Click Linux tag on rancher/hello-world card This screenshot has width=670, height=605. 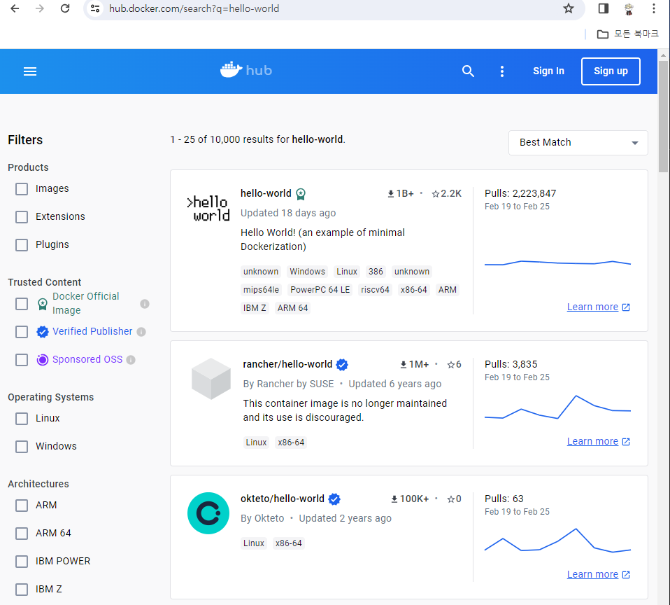click(x=257, y=443)
